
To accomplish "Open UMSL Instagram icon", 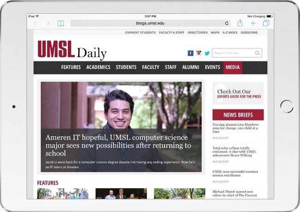I will 199,53.
